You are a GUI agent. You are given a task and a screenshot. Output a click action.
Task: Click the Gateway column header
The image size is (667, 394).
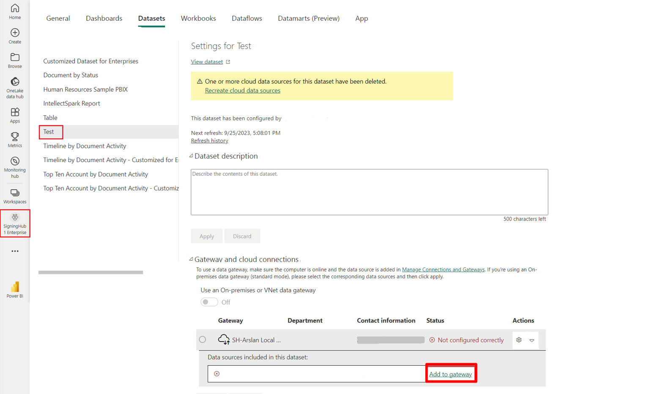coord(231,321)
